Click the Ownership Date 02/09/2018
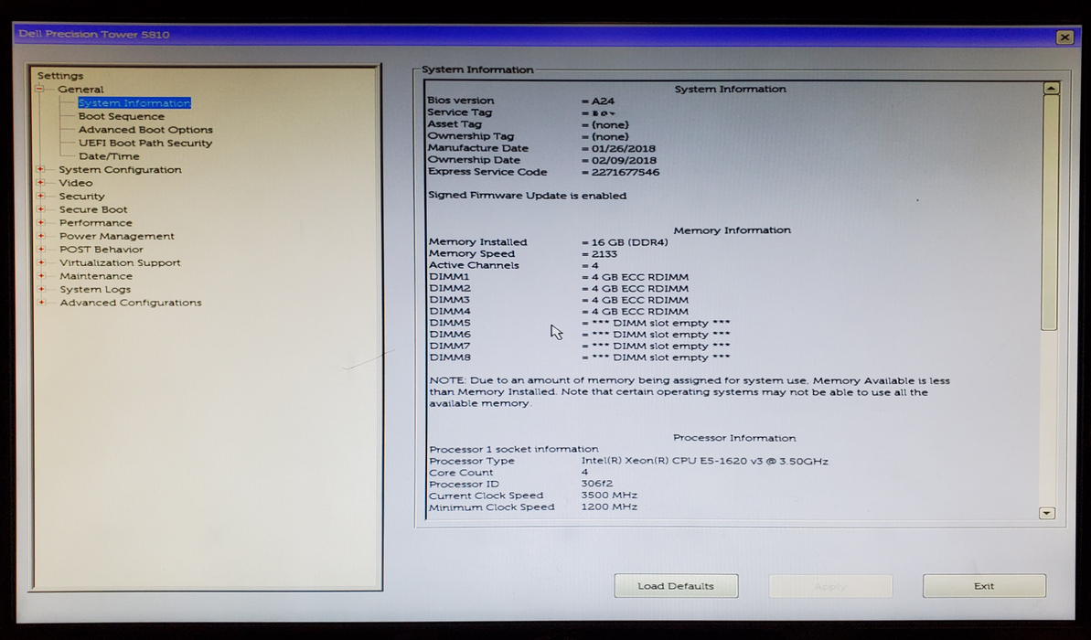Viewport: 1091px width, 640px height. pos(623,160)
